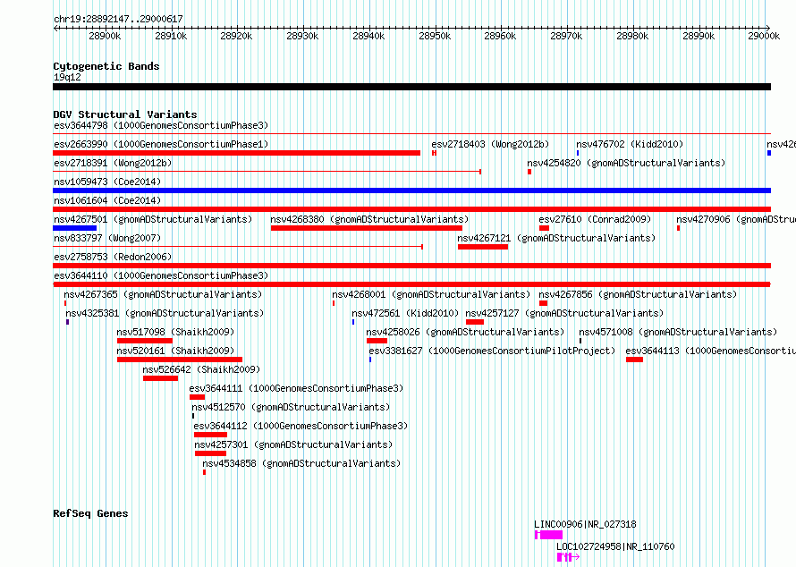Select nsv4267365 gnomAD label
This screenshot has width=796, height=567.
(163, 294)
